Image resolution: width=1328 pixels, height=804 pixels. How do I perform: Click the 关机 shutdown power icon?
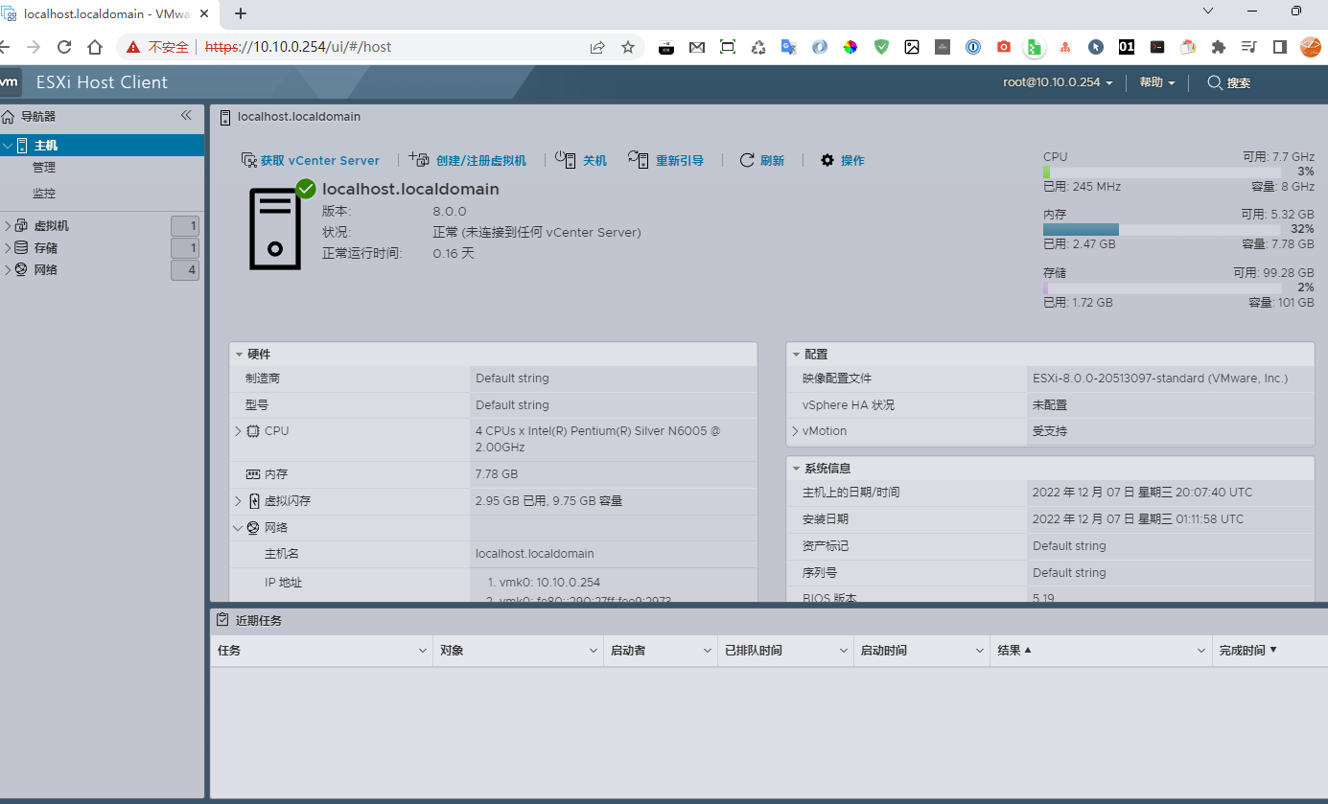[567, 160]
